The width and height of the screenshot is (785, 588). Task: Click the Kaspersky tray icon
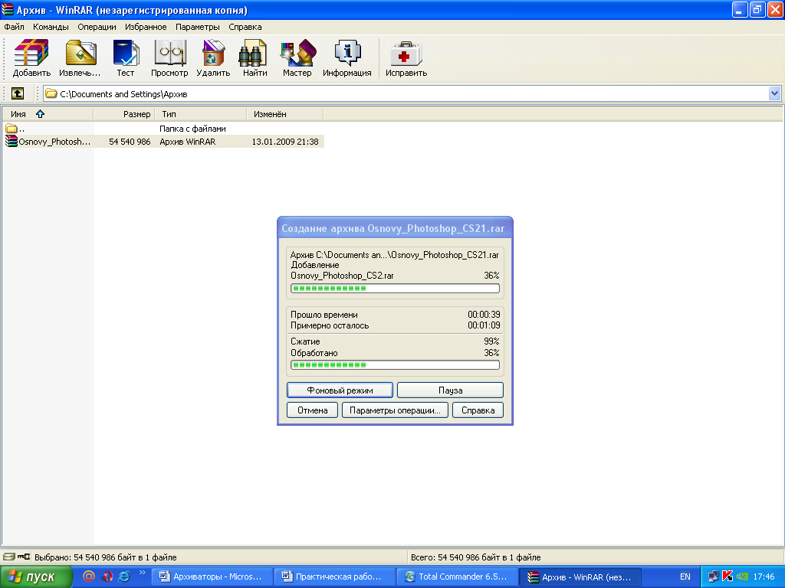click(728, 577)
